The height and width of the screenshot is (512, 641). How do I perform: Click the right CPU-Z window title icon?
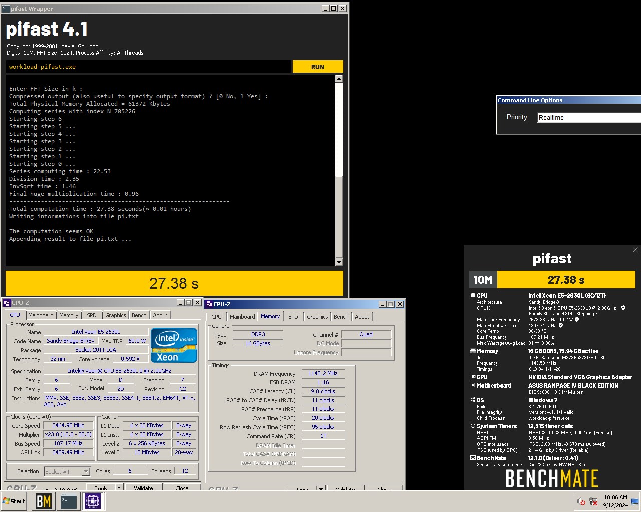pyautogui.click(x=209, y=304)
